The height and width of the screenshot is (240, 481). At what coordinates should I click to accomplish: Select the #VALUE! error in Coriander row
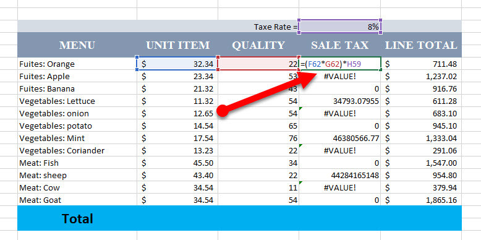coord(340,150)
